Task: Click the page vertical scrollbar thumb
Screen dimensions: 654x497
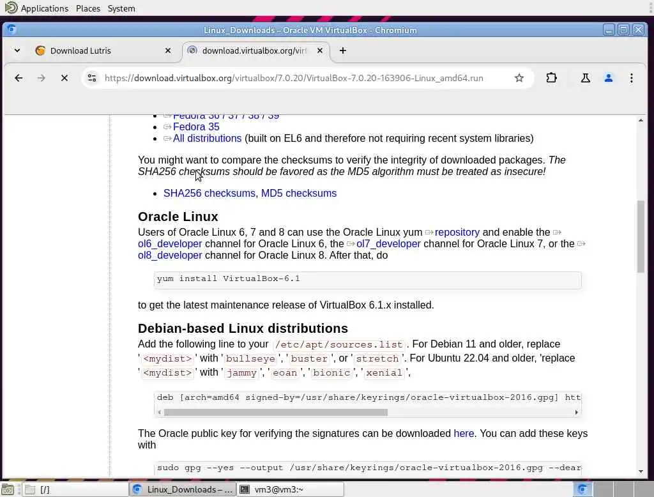Action: (x=641, y=237)
